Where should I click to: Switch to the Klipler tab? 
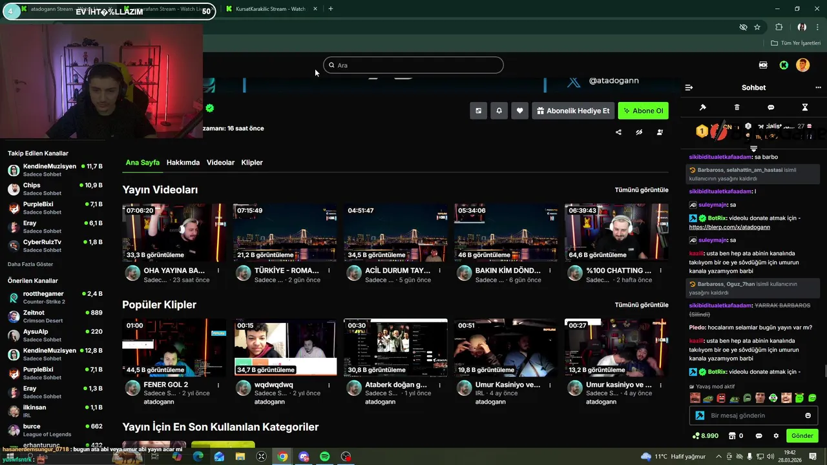coord(252,163)
